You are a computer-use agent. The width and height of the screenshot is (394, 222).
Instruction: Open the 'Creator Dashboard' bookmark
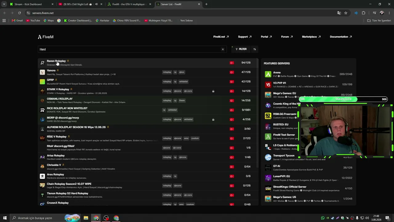[78, 21]
